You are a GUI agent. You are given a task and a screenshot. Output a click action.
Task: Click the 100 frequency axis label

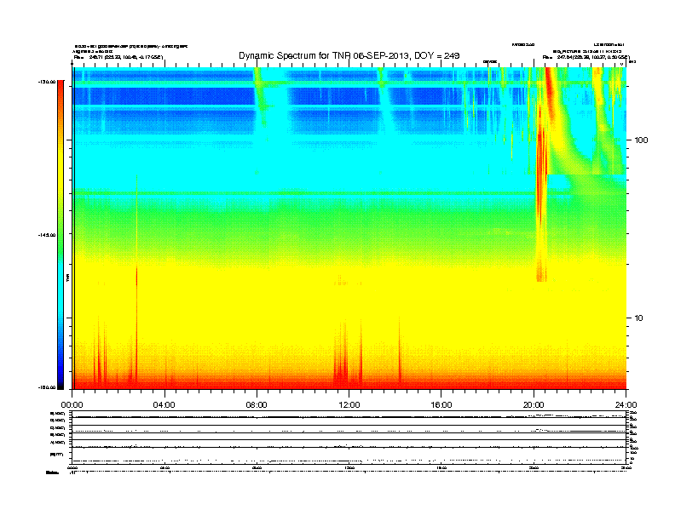(x=642, y=140)
